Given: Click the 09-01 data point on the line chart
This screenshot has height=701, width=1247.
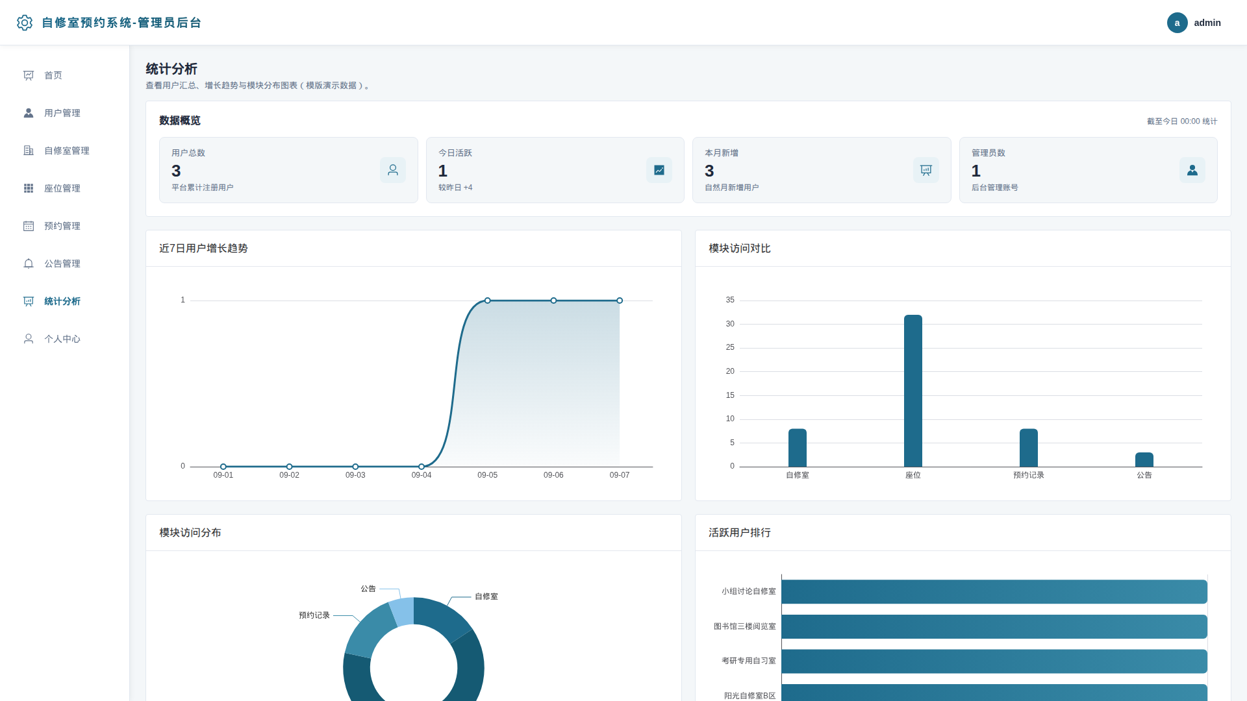Looking at the screenshot, I should coord(223,467).
